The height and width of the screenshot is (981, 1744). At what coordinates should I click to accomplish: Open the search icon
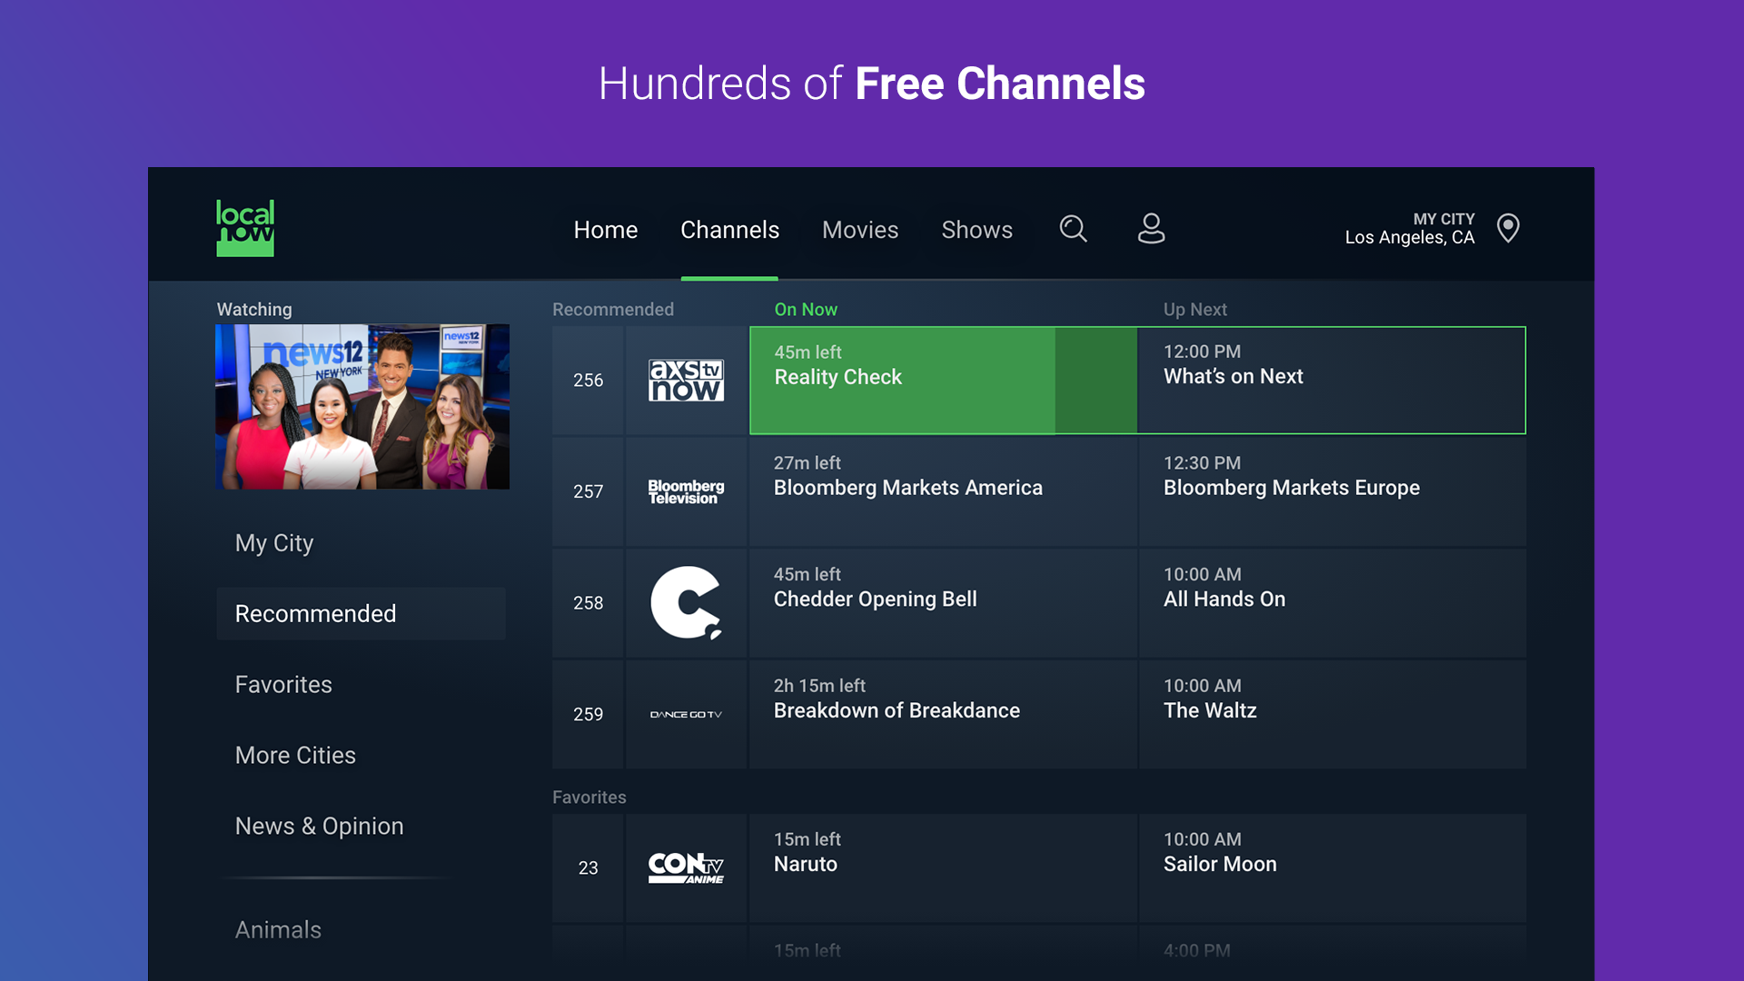[x=1073, y=230]
